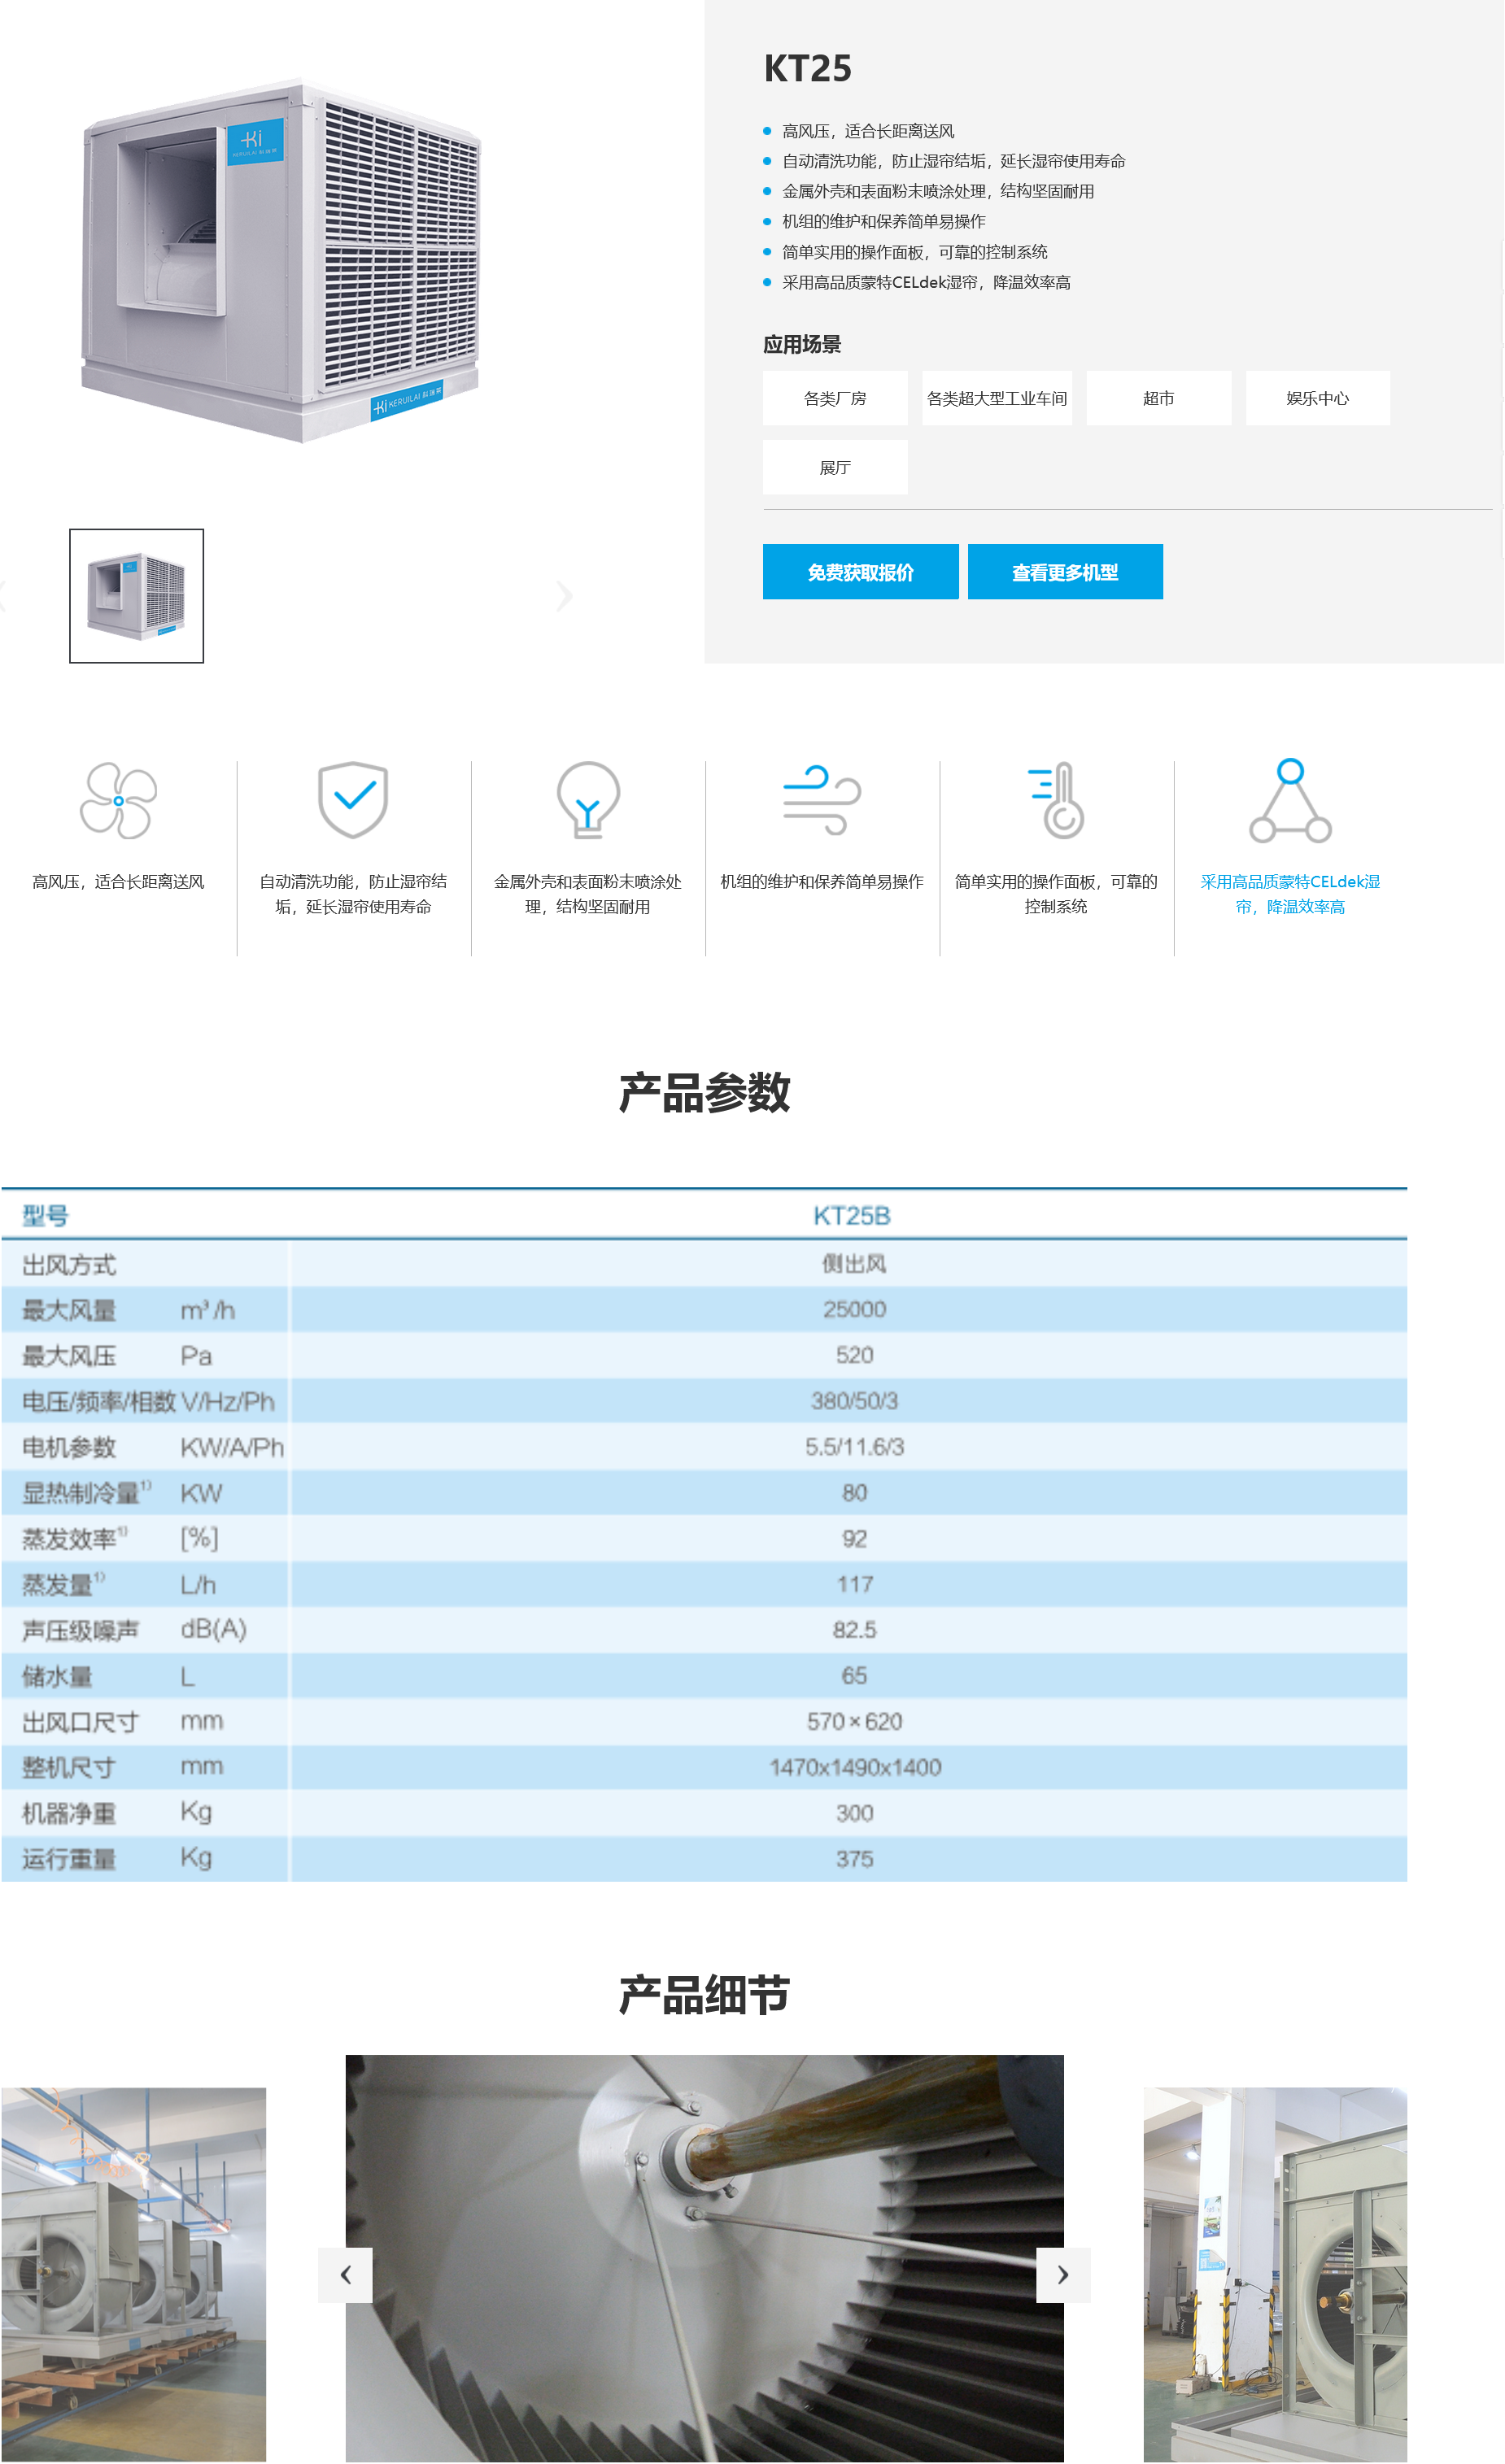This screenshot has width=1505, height=2464.
Task: Select the 展厅 application tag
Action: point(835,467)
